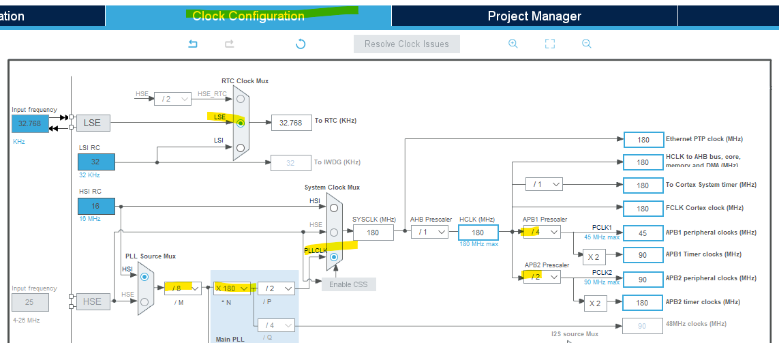Click APB1 Timer clocks 90 field

point(643,256)
